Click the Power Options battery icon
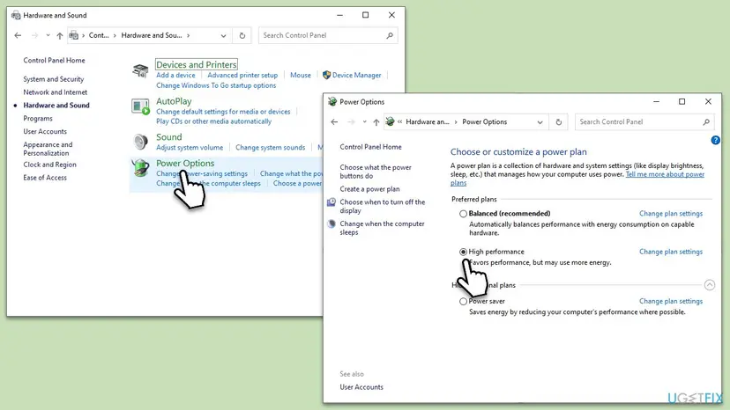 140,168
